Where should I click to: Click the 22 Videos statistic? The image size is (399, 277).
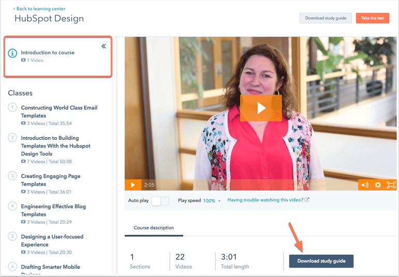pyautogui.click(x=184, y=261)
